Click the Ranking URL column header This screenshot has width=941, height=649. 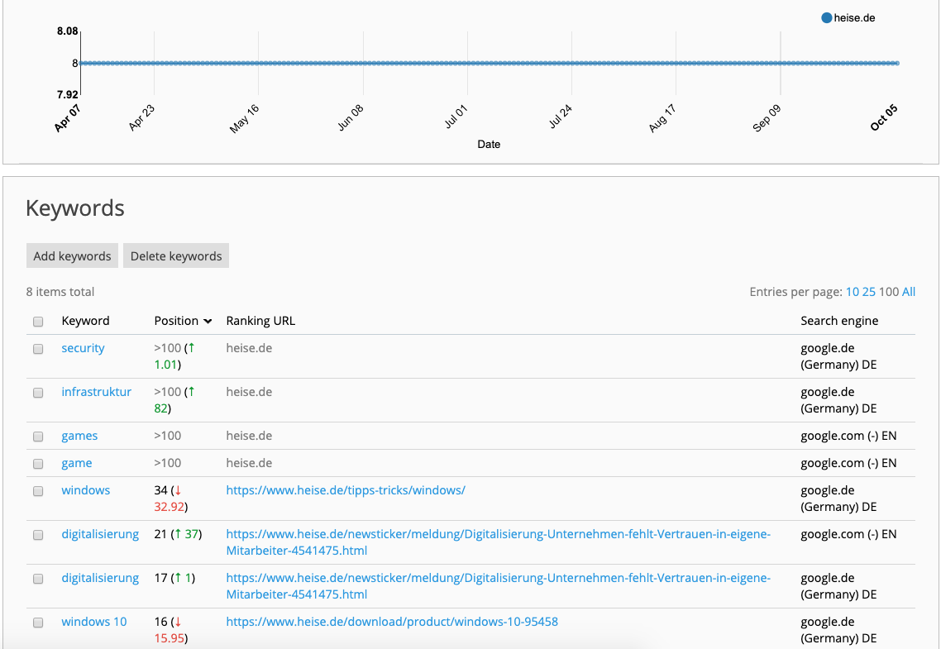(x=260, y=321)
